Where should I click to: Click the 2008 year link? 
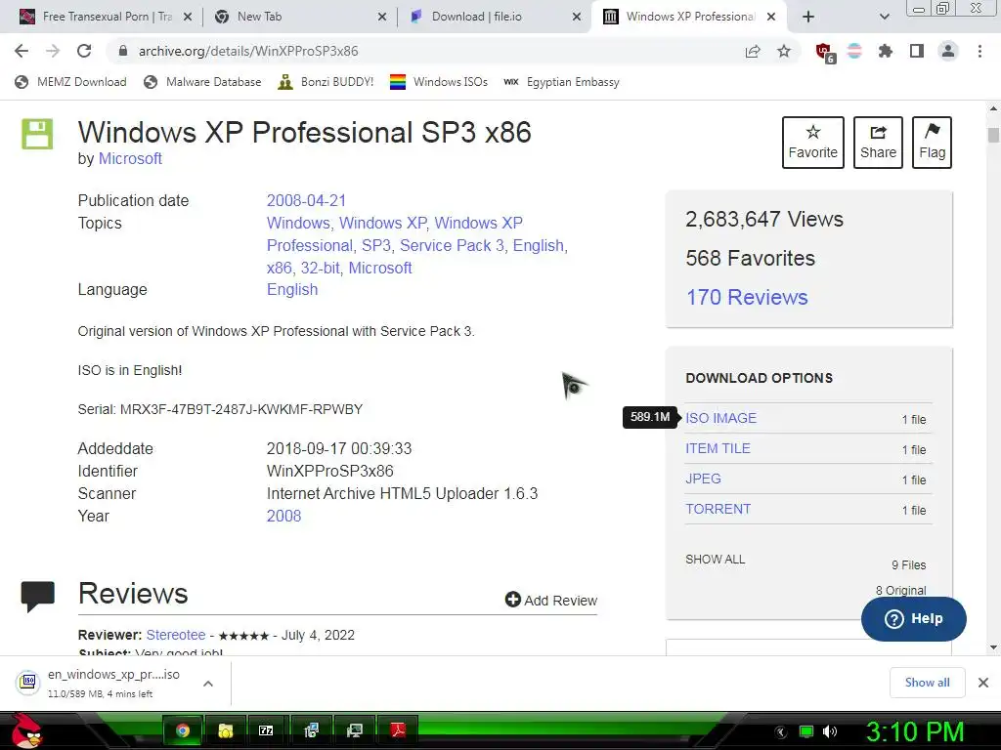[x=283, y=516]
